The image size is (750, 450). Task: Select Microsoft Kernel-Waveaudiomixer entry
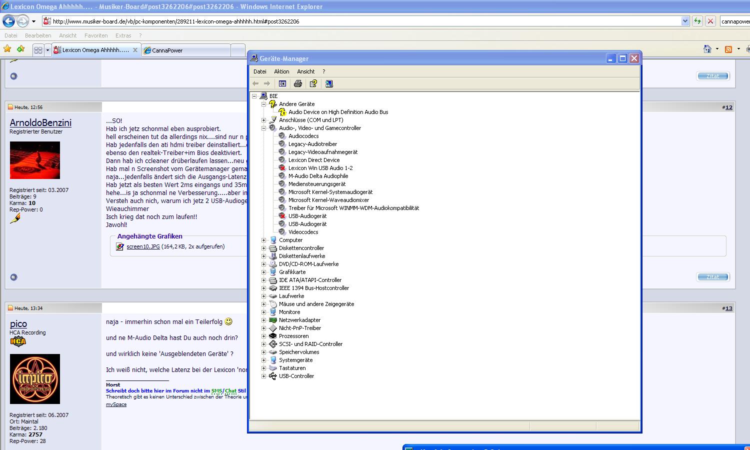pyautogui.click(x=328, y=200)
